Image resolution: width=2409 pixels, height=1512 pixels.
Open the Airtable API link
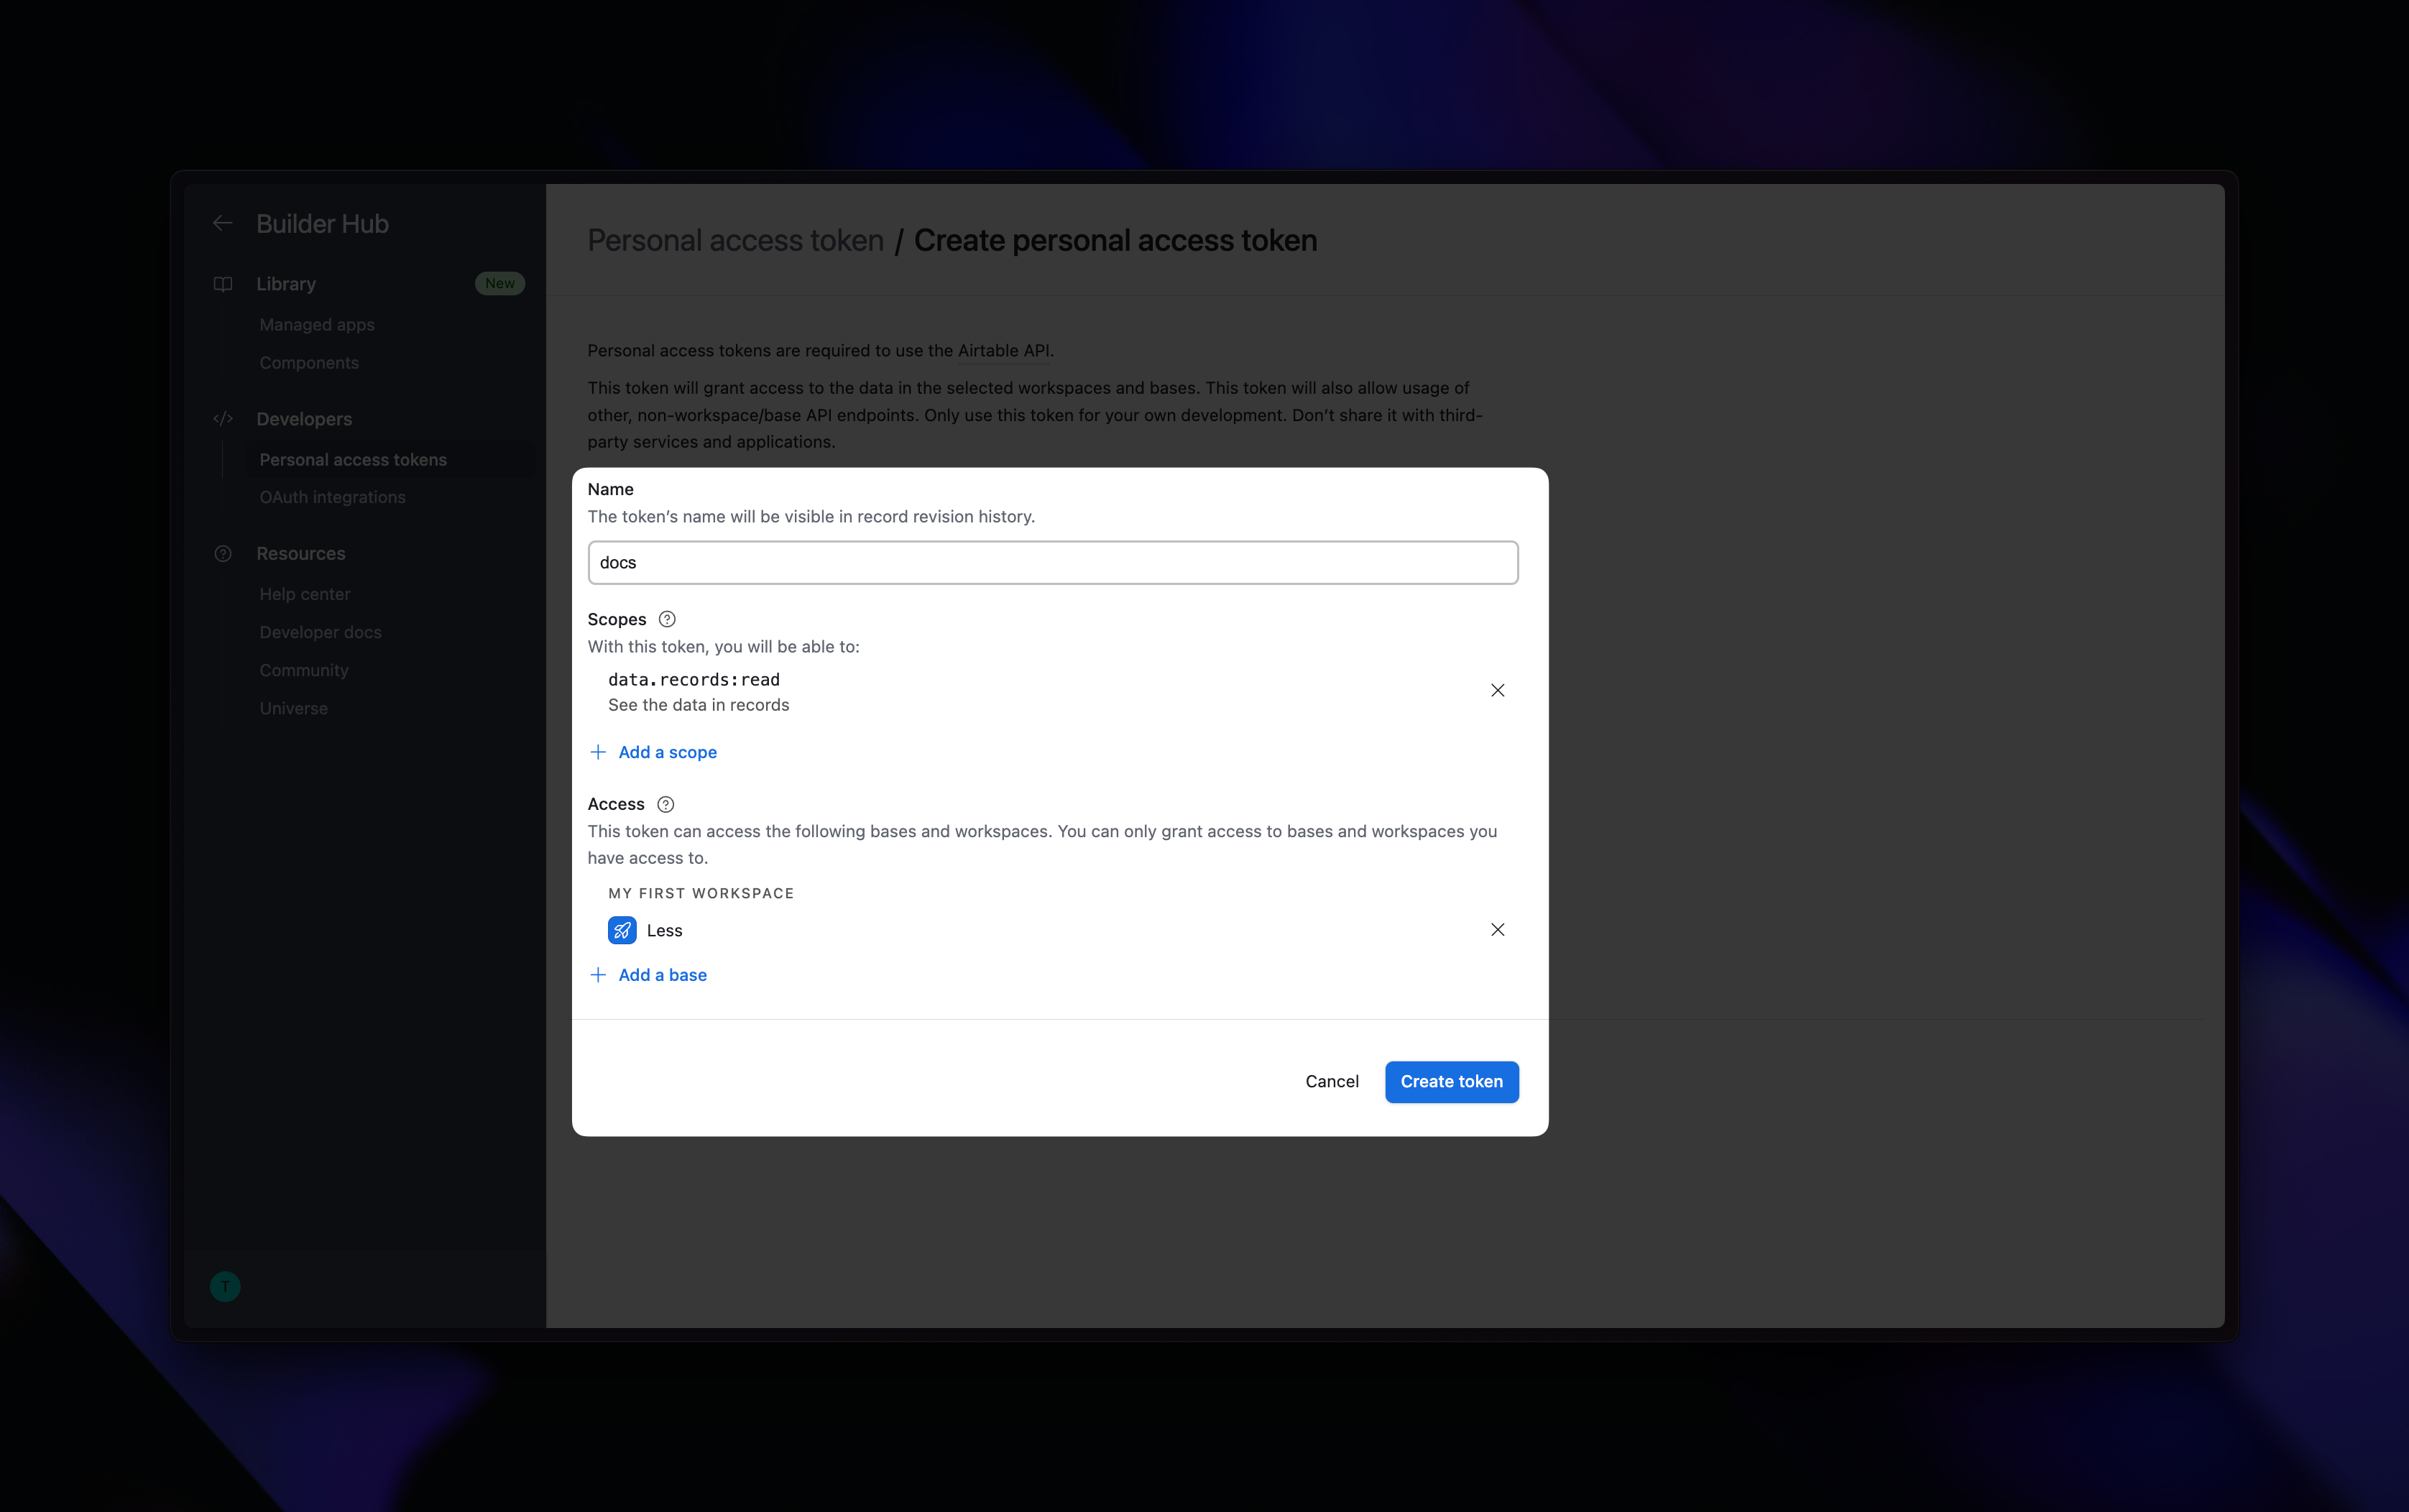coord(1003,351)
